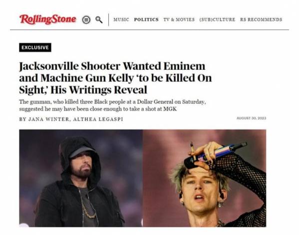Image resolution: width=299 pixels, height=235 pixels.
Task: Open the hamburger menu icon
Action: pos(86,19)
